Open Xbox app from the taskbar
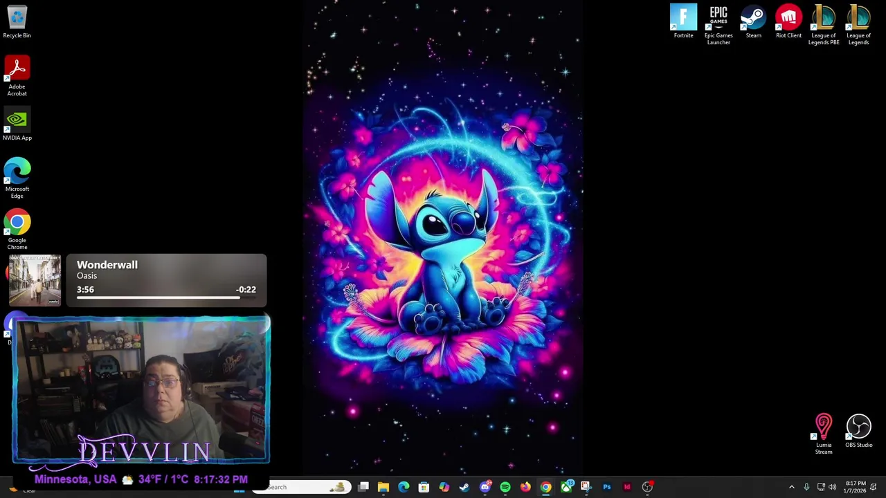This screenshot has width=886, height=498. point(566,487)
